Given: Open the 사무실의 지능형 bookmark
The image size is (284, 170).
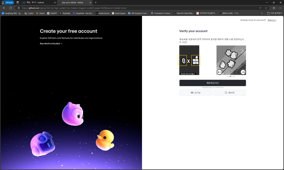Looking at the screenshot, I should pyautogui.click(x=206, y=13).
